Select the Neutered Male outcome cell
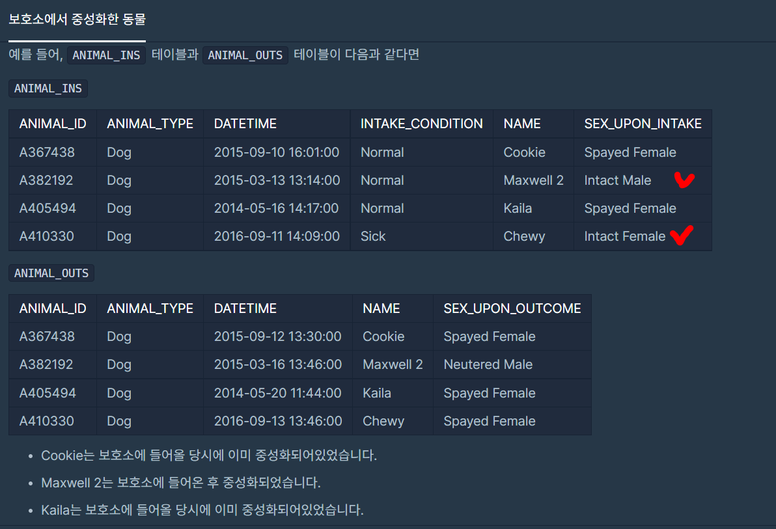776x529 pixels. pyautogui.click(x=488, y=364)
